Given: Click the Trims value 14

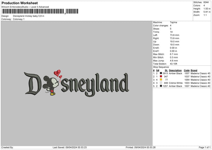Looking at the screenshot, I should tap(171, 32).
